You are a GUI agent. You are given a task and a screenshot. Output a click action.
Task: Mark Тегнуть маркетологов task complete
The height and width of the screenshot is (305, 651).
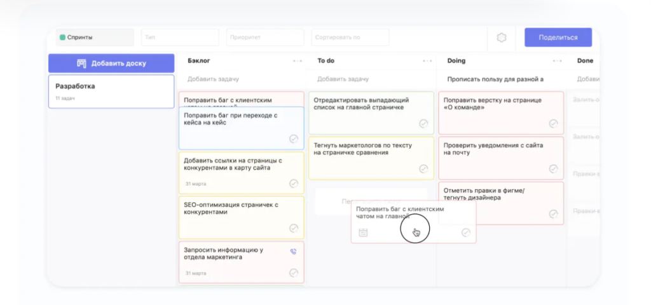pyautogui.click(x=423, y=168)
